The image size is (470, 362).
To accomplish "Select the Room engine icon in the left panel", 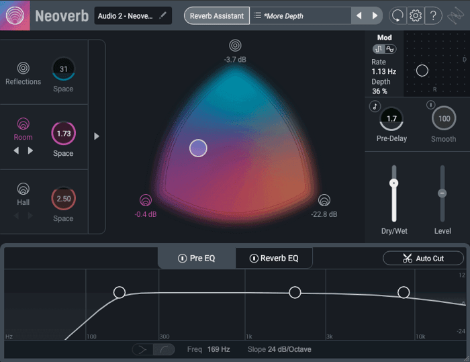I will (x=23, y=124).
